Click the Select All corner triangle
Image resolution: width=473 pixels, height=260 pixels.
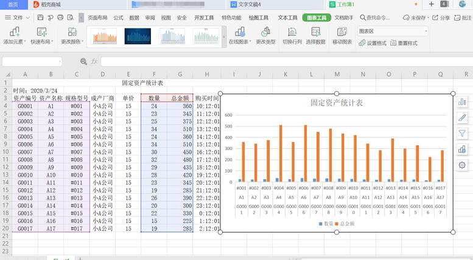click(x=7, y=74)
